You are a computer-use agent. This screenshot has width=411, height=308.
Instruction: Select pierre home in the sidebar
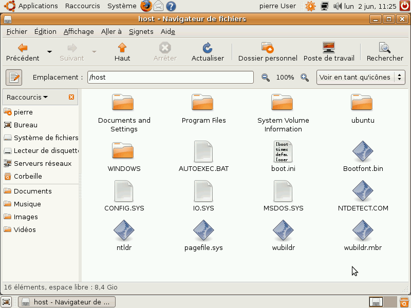tap(41, 112)
